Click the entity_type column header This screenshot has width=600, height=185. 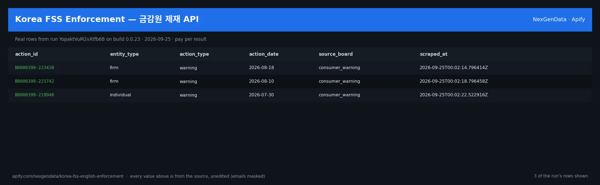pyautogui.click(x=124, y=54)
